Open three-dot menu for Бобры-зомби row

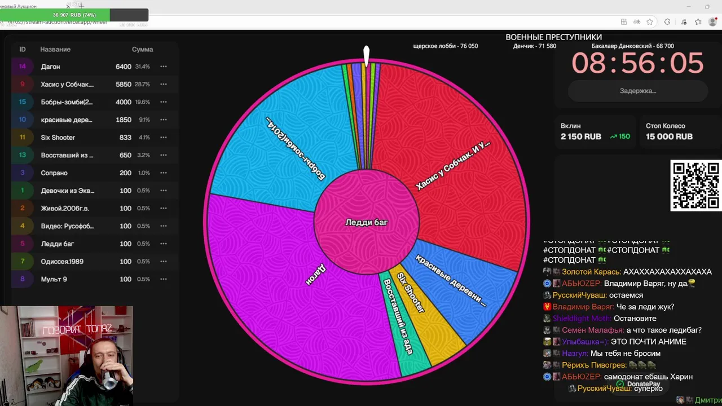(164, 102)
